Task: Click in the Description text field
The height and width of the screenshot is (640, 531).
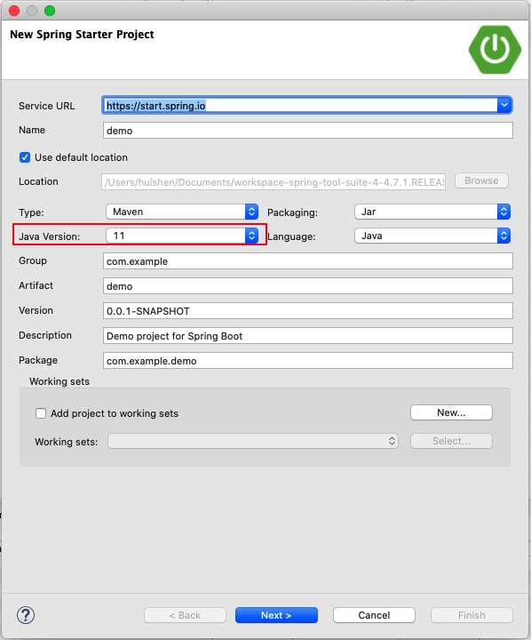Action: tap(308, 336)
